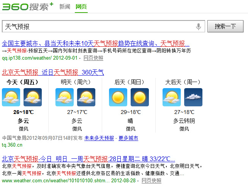The width and height of the screenshot is (248, 188).
Task: Click the 27~18℃ temperature under 大后天
Action: (x=184, y=112)
